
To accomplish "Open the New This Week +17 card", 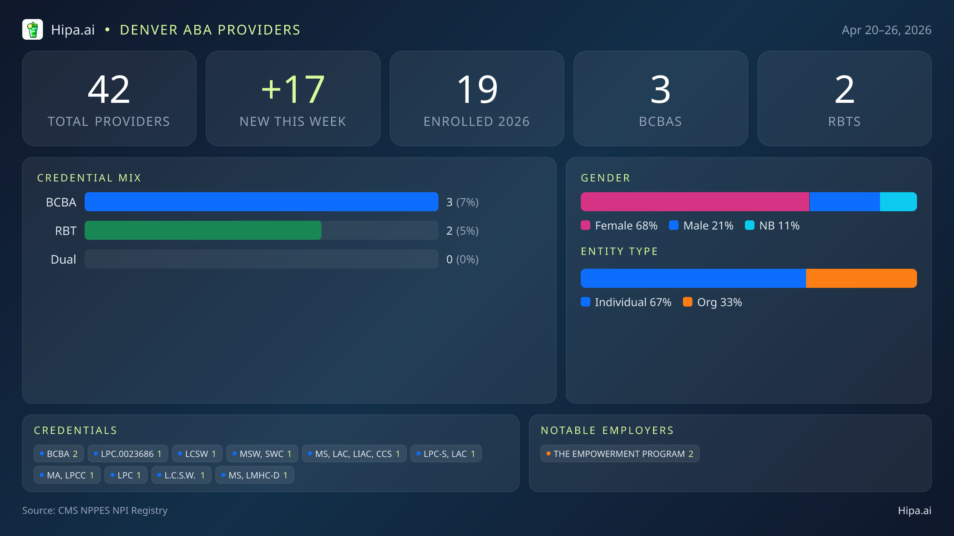I will [x=293, y=98].
